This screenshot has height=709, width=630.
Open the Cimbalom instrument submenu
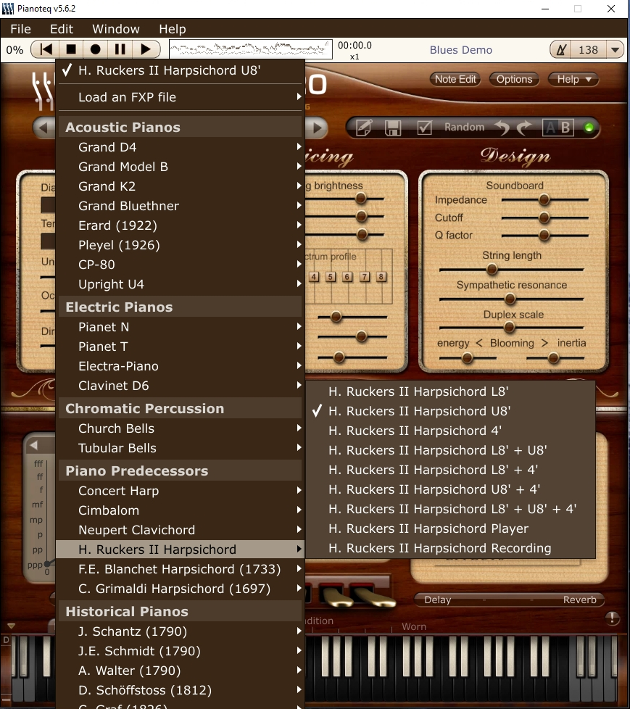(x=180, y=510)
